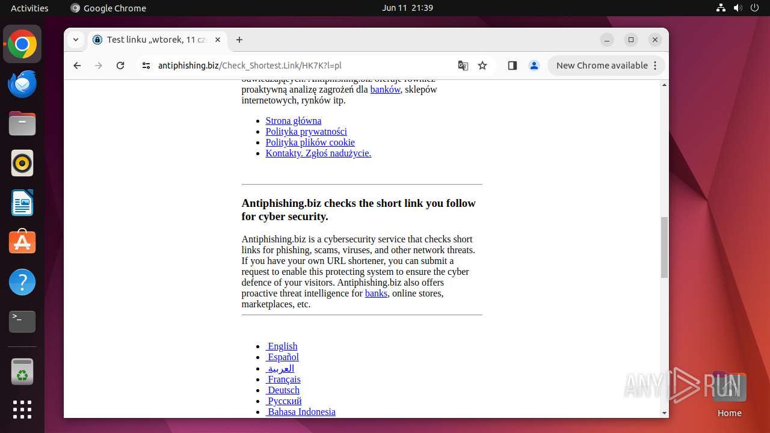
Task: Show Applications grid in dock
Action: pos(22,410)
